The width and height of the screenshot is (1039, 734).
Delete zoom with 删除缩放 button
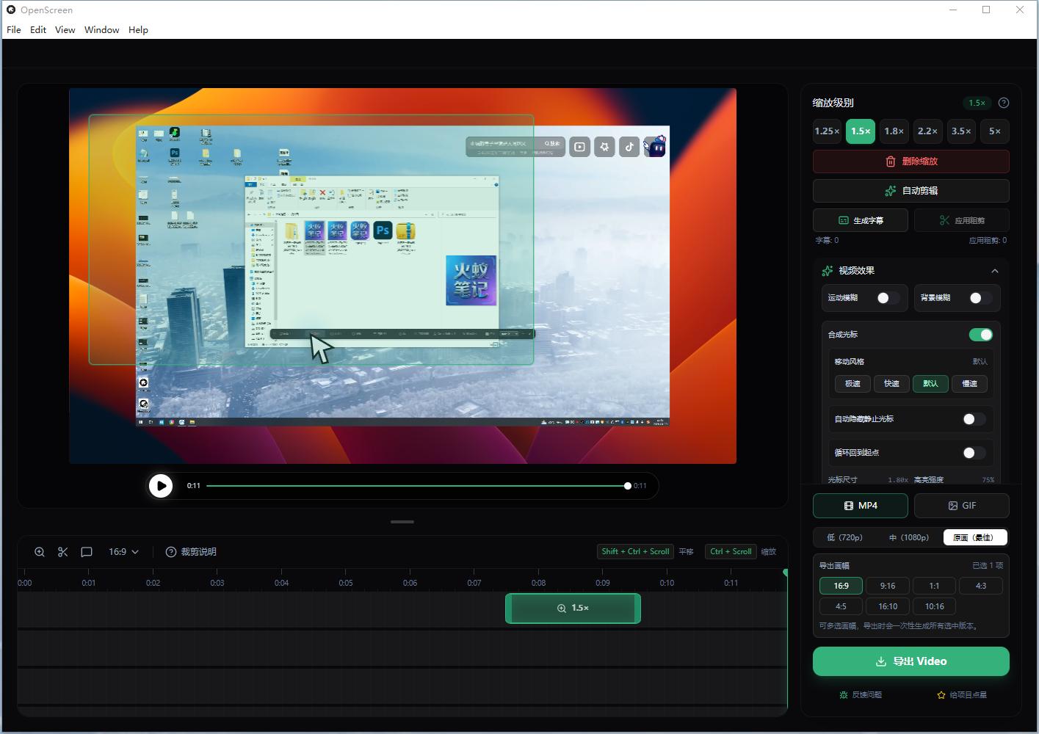pyautogui.click(x=911, y=161)
